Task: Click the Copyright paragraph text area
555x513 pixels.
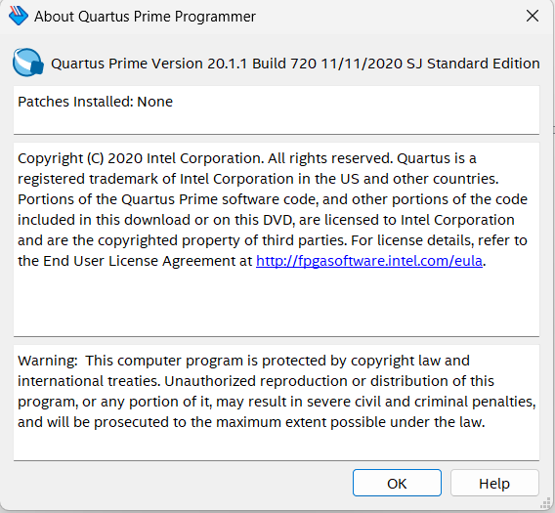Action: 277,239
